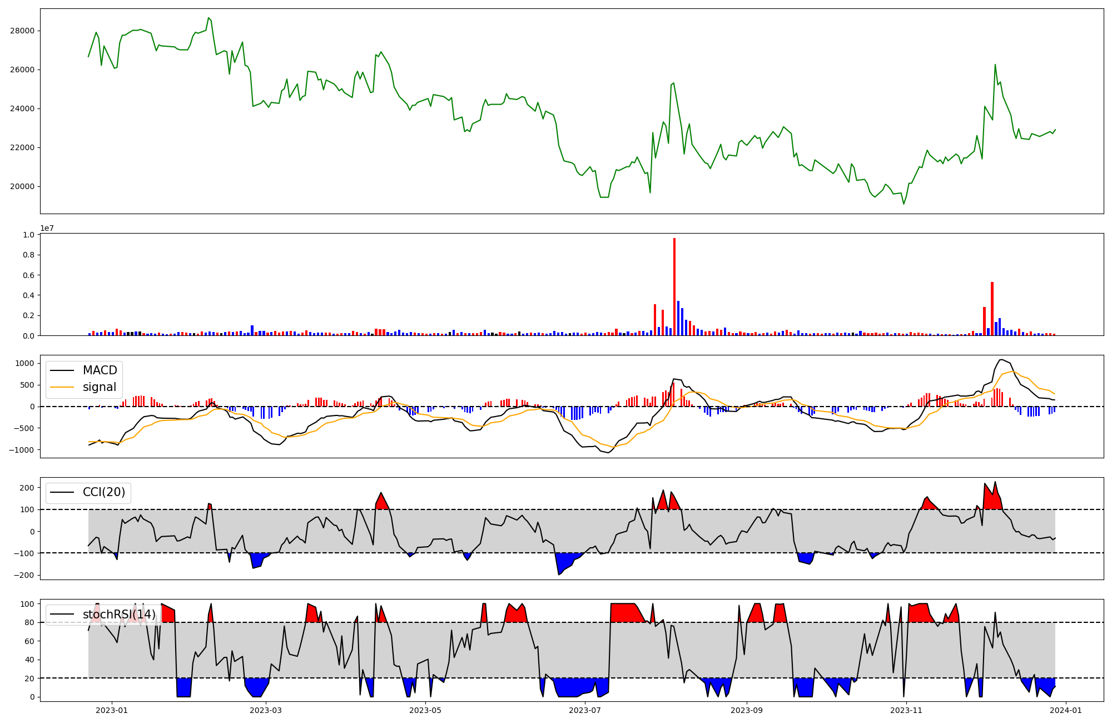The height and width of the screenshot is (723, 1112).
Task: Click the 2023-05 date tick label
Action: pyautogui.click(x=425, y=710)
